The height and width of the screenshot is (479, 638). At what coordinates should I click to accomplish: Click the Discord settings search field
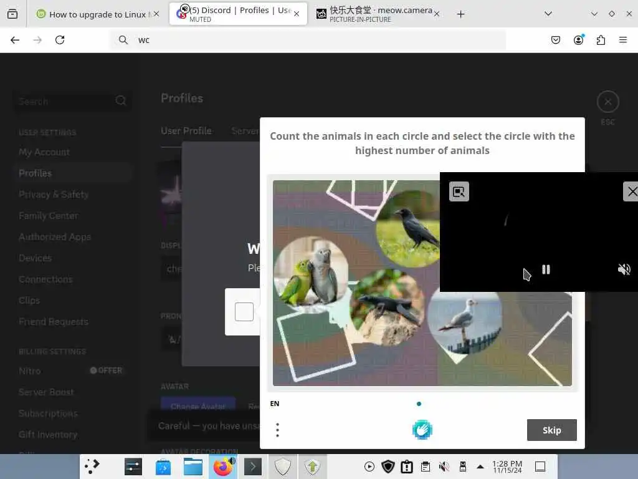click(72, 101)
